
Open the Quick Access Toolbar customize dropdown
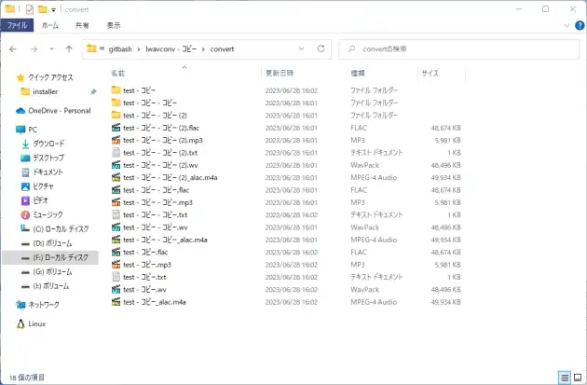53,9
